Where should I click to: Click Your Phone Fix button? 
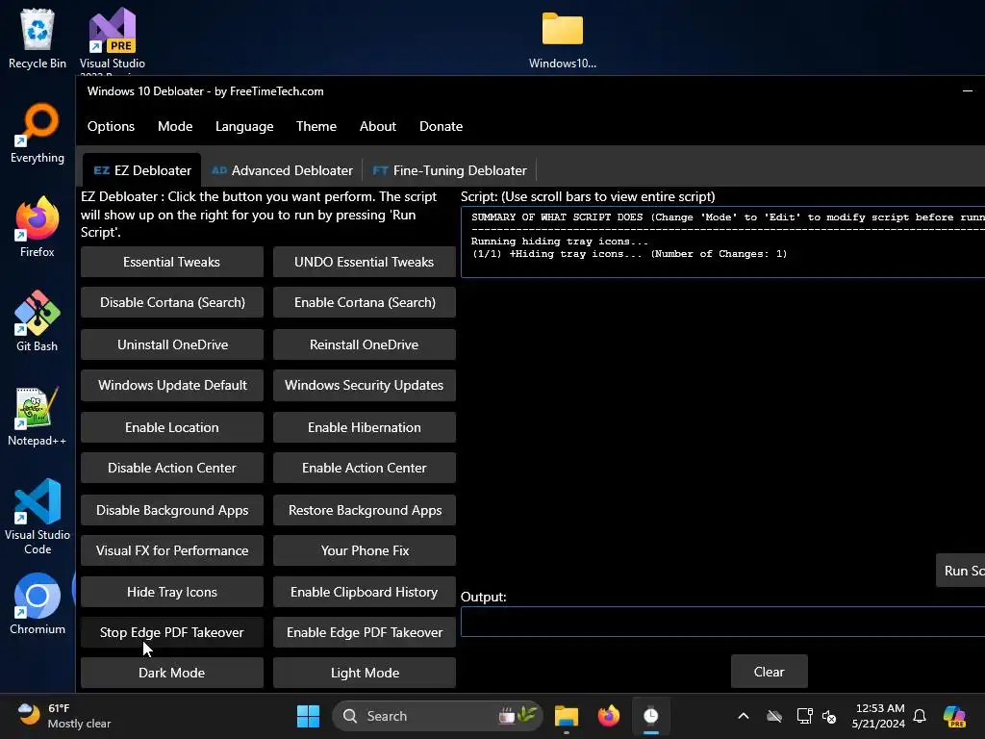[364, 550]
